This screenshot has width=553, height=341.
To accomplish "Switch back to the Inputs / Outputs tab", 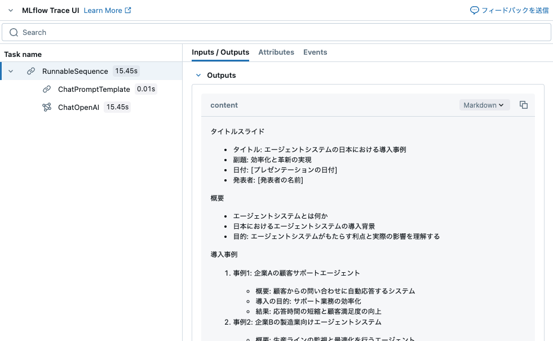I will point(220,52).
